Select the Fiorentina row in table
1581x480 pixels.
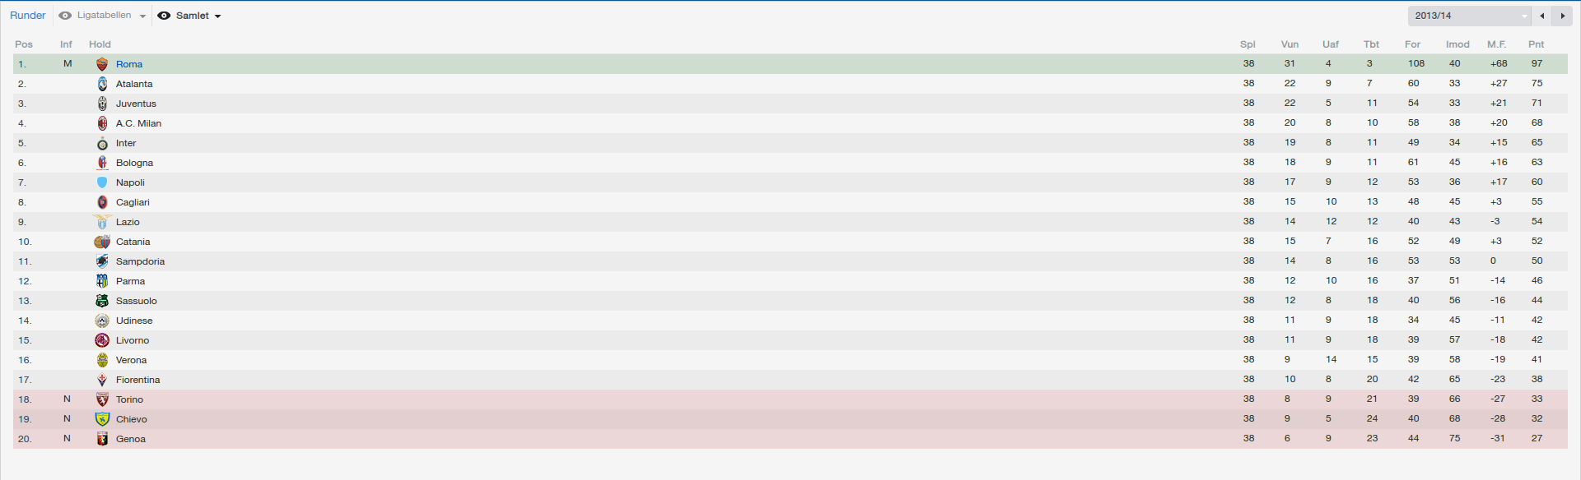790,380
